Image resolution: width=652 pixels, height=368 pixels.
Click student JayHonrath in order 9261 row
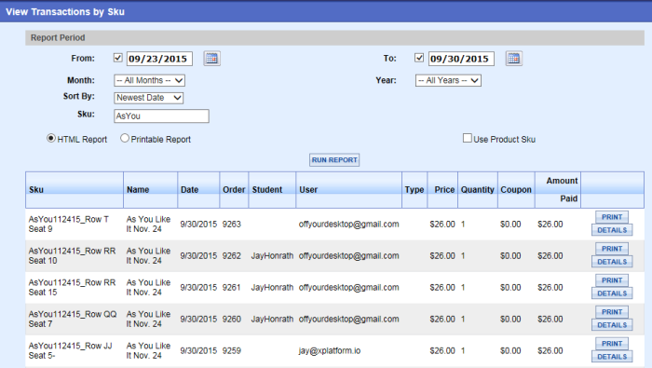pyautogui.click(x=272, y=287)
